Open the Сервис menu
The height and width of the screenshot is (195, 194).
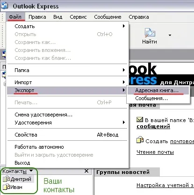click(x=78, y=17)
